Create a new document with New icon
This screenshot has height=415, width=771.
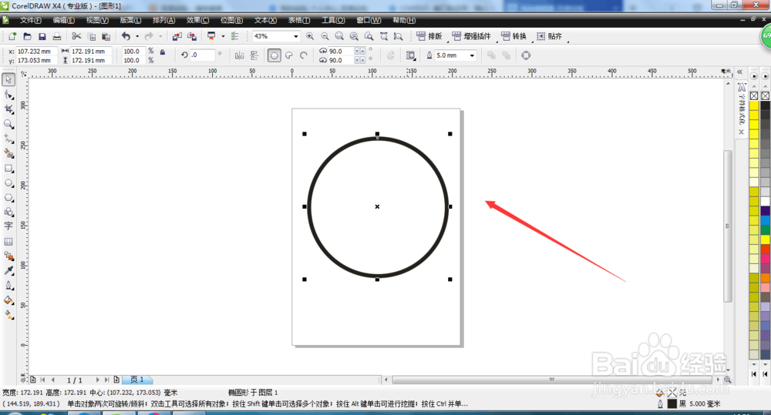point(12,36)
